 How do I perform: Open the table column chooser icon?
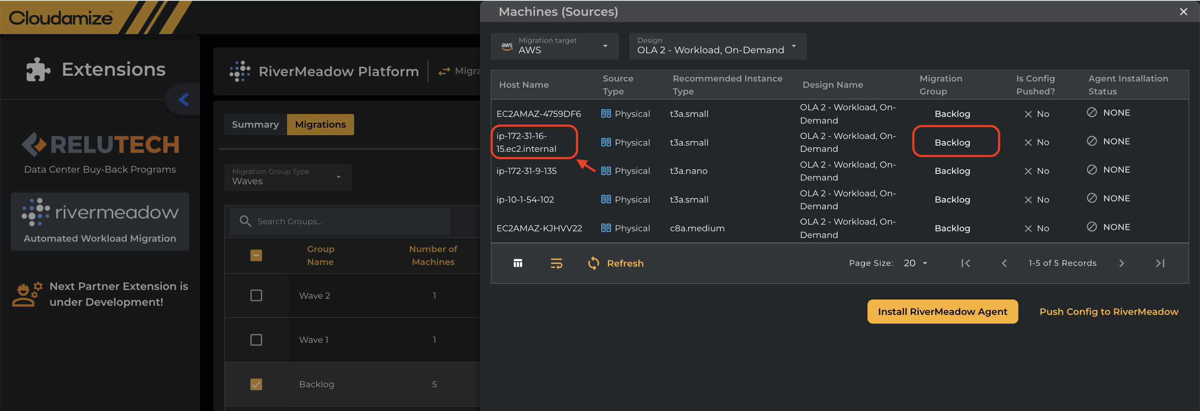pos(517,263)
